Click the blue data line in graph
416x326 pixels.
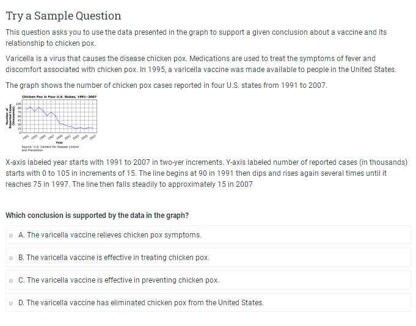[x=59, y=118]
